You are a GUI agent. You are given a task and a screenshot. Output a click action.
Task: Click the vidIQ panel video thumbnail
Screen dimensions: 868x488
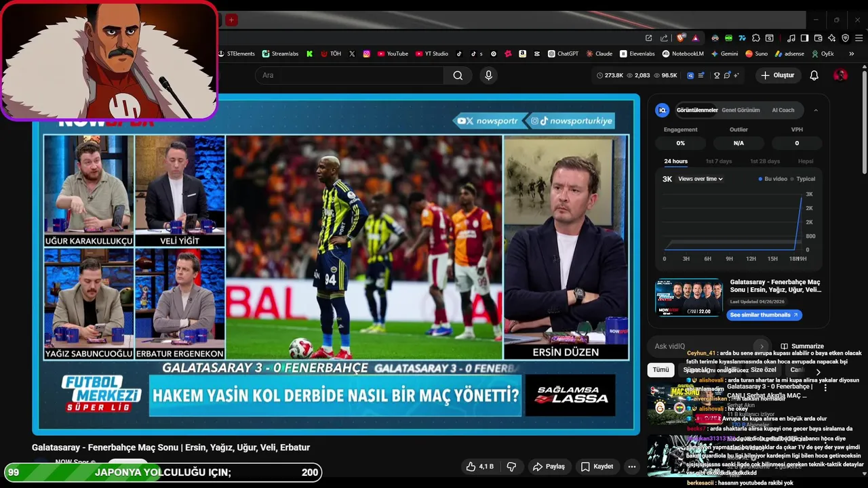point(688,298)
